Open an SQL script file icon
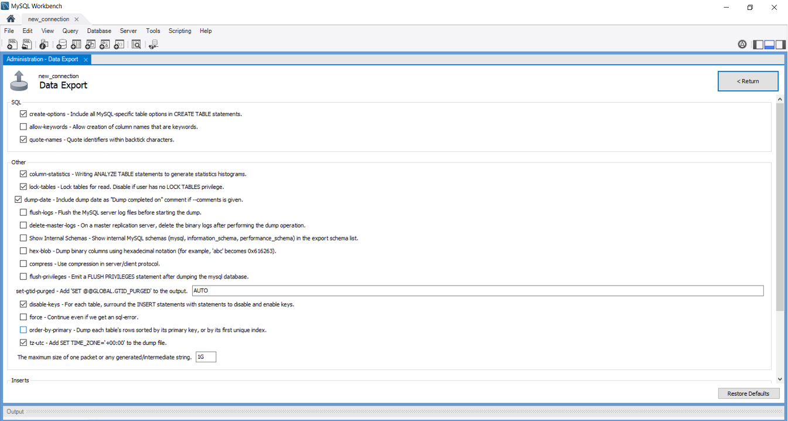 point(27,44)
